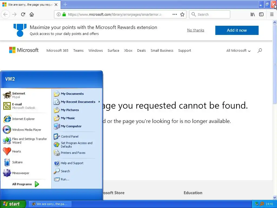Click the green padlock security icon

(x=64, y=14)
